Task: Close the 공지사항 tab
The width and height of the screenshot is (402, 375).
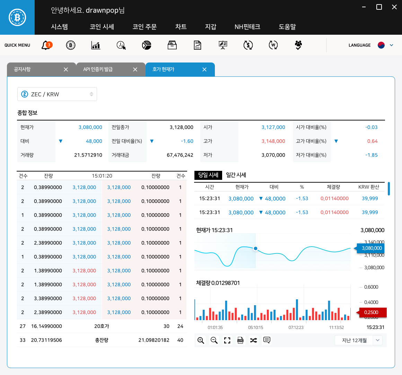Action: (x=66, y=69)
